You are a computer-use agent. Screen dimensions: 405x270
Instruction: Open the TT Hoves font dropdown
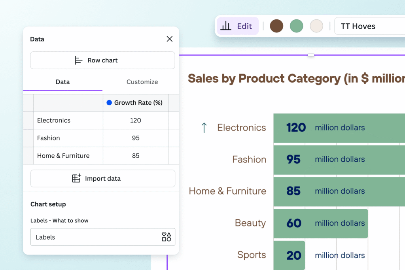click(368, 26)
